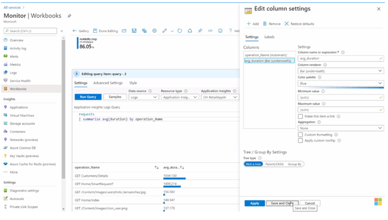Open the Resource type dropdown
388x220 pixels.
coord(180,97)
